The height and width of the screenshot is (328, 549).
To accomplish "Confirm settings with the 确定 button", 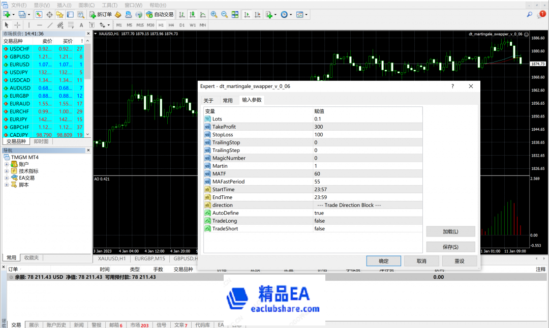I will [384, 260].
